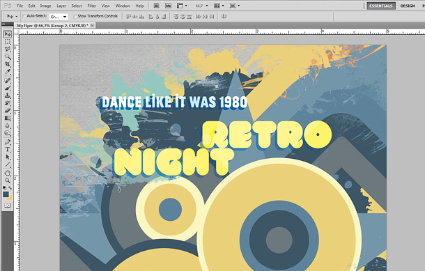Screen dimensions: 425x271
Task: Click the Auto-Align Layers icon
Action: click(224, 17)
